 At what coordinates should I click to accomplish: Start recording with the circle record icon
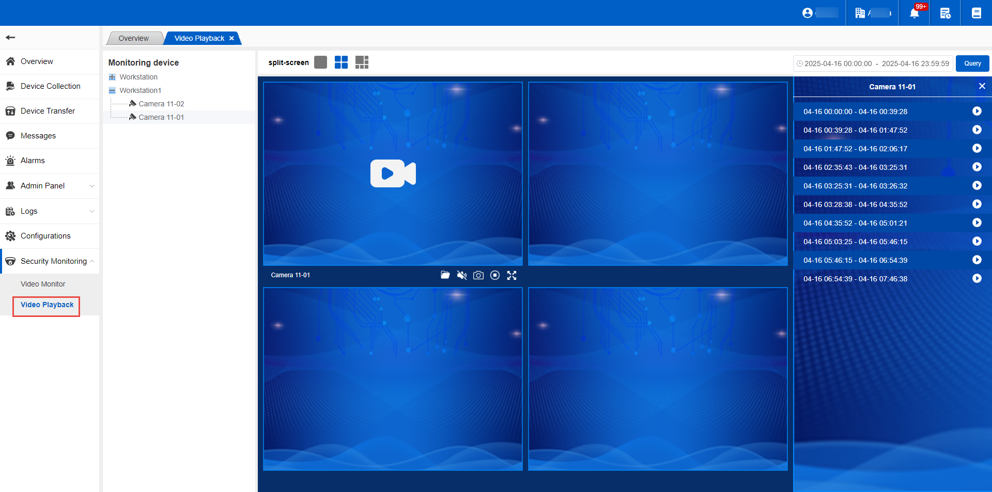coord(495,275)
